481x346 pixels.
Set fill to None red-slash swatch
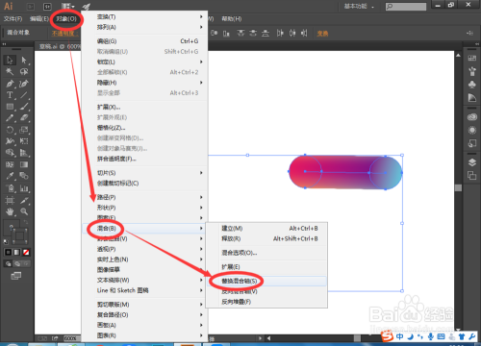[x=26, y=253]
